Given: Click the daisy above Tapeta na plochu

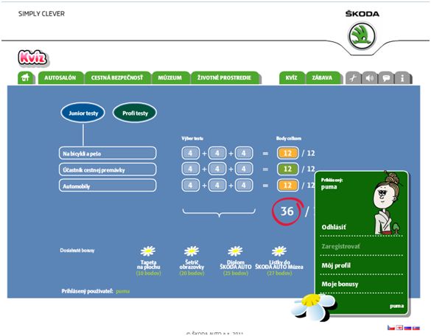Looking at the screenshot, I should 148,251.
